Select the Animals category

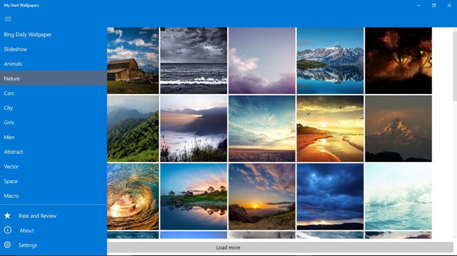point(53,64)
